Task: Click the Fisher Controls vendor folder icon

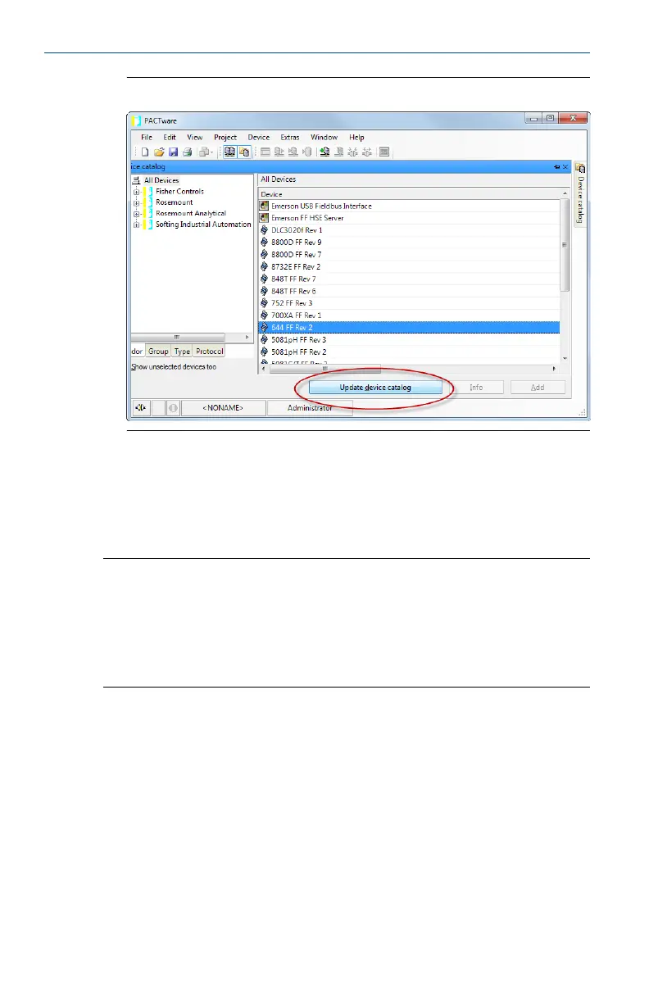Action: click(148, 192)
